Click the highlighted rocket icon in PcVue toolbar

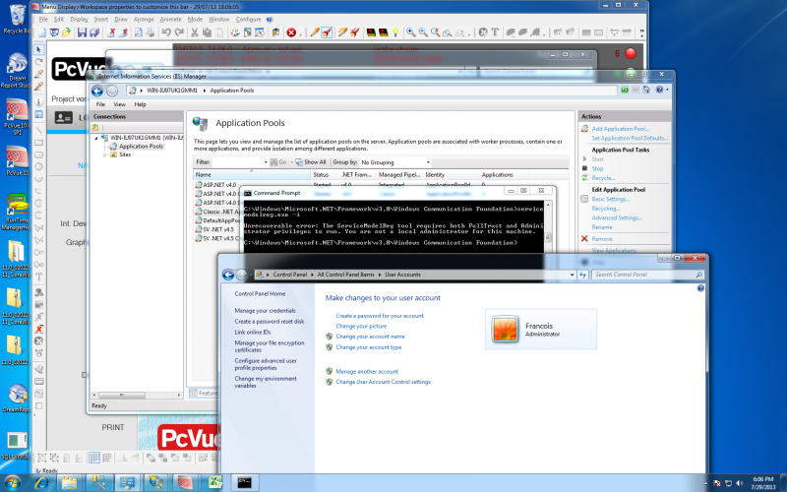(327, 32)
